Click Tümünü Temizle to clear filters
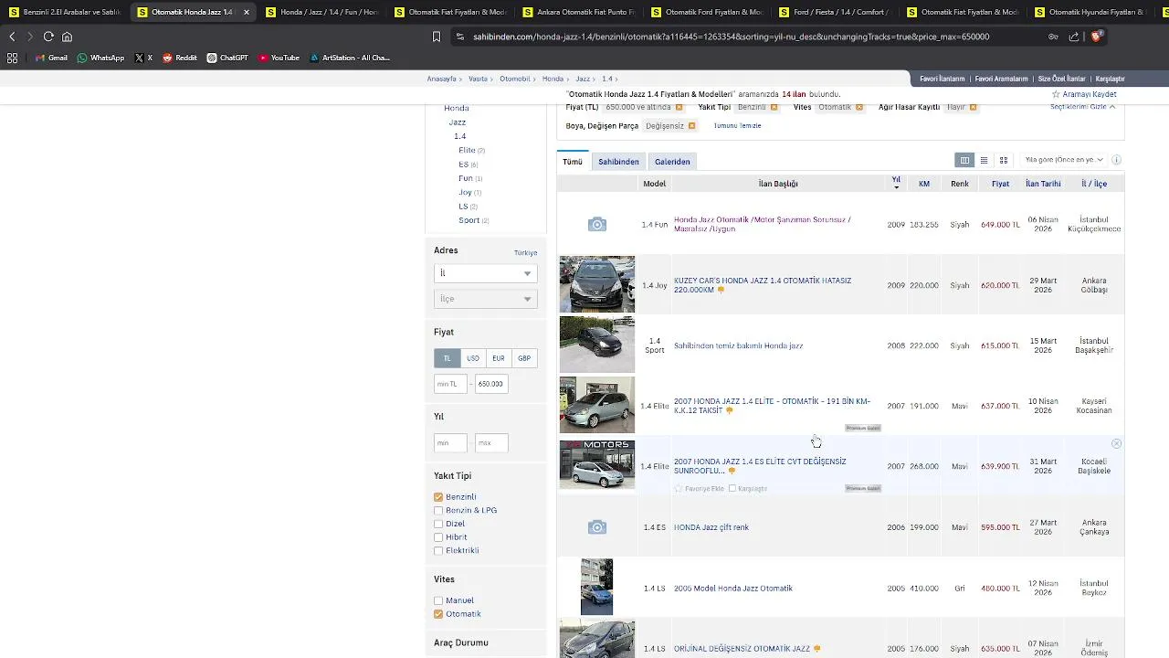Screen dimensions: 1169x658 pos(737,126)
